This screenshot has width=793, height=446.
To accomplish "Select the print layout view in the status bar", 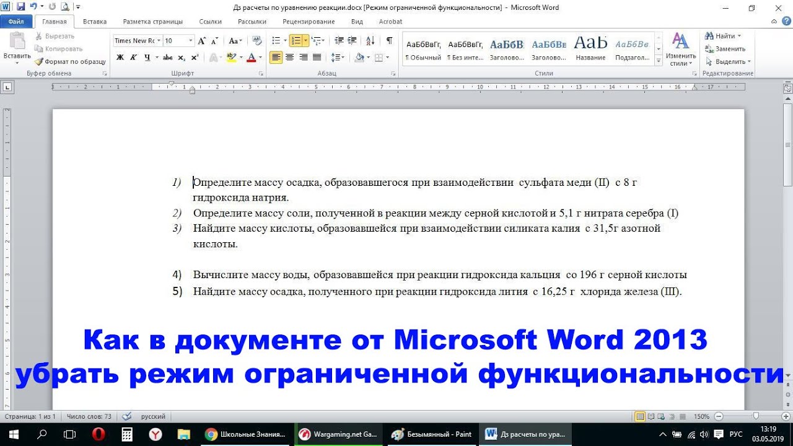I will [640, 416].
